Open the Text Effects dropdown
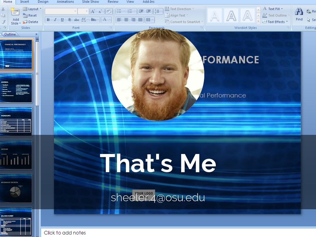 pyautogui.click(x=276, y=22)
